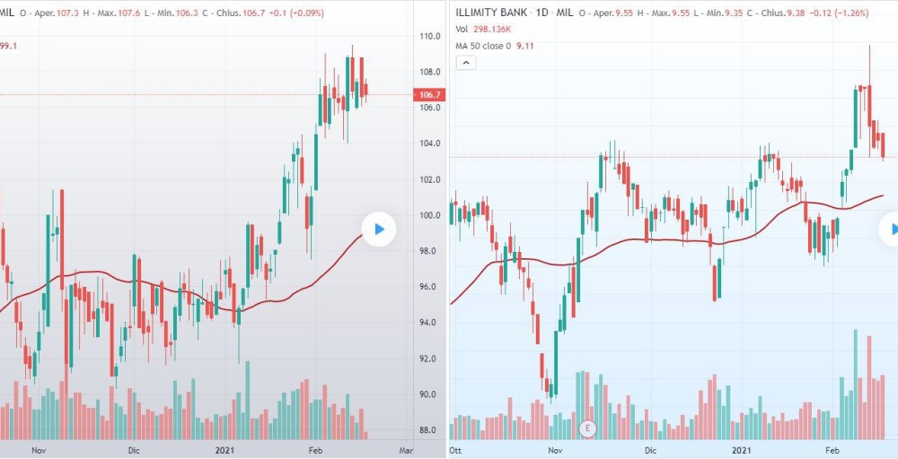Image resolution: width=898 pixels, height=459 pixels.
Task: Collapse the indicator legend with chevron
Action: coord(465,63)
